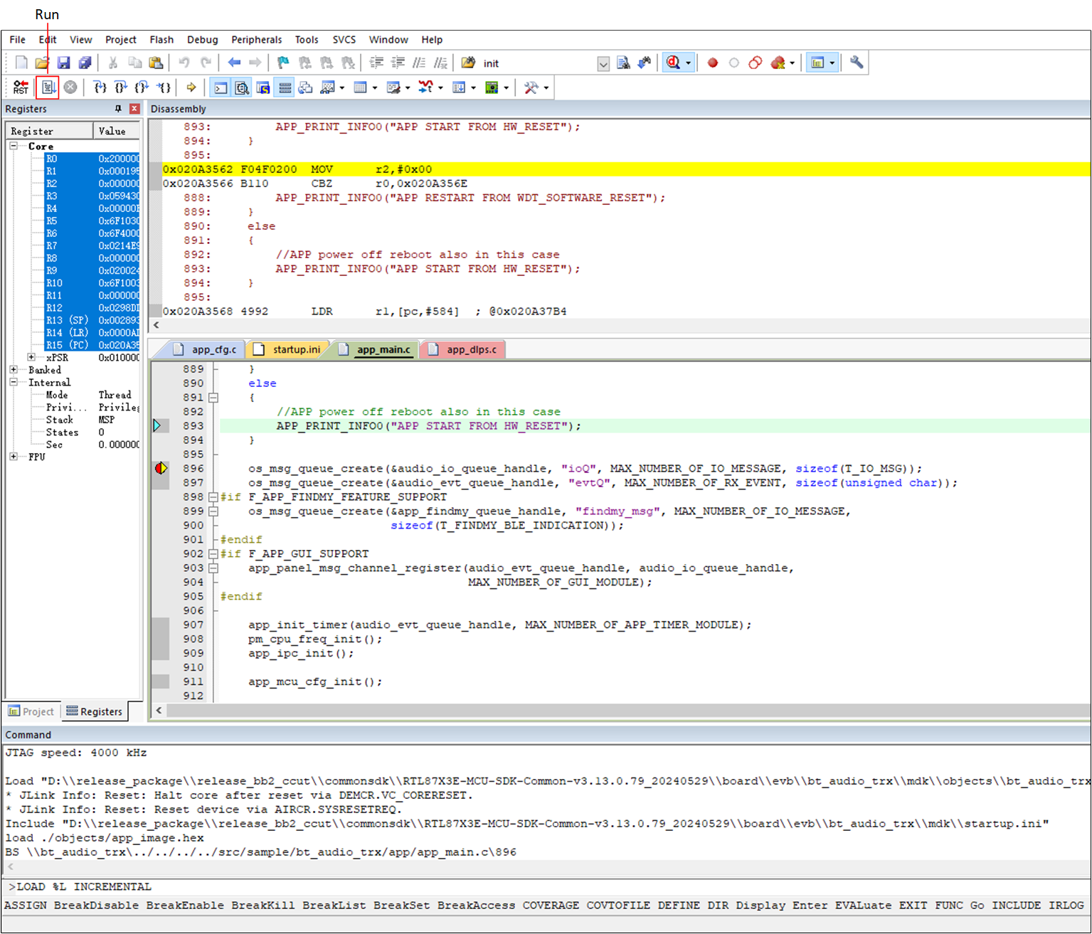Open the Peripherals menu
The image size is (1092, 934).
(256, 40)
